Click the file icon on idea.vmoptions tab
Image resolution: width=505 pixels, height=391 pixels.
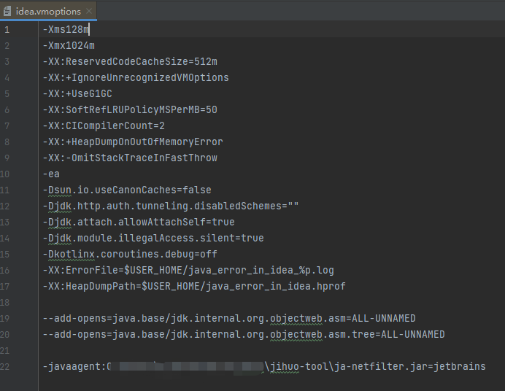point(7,12)
